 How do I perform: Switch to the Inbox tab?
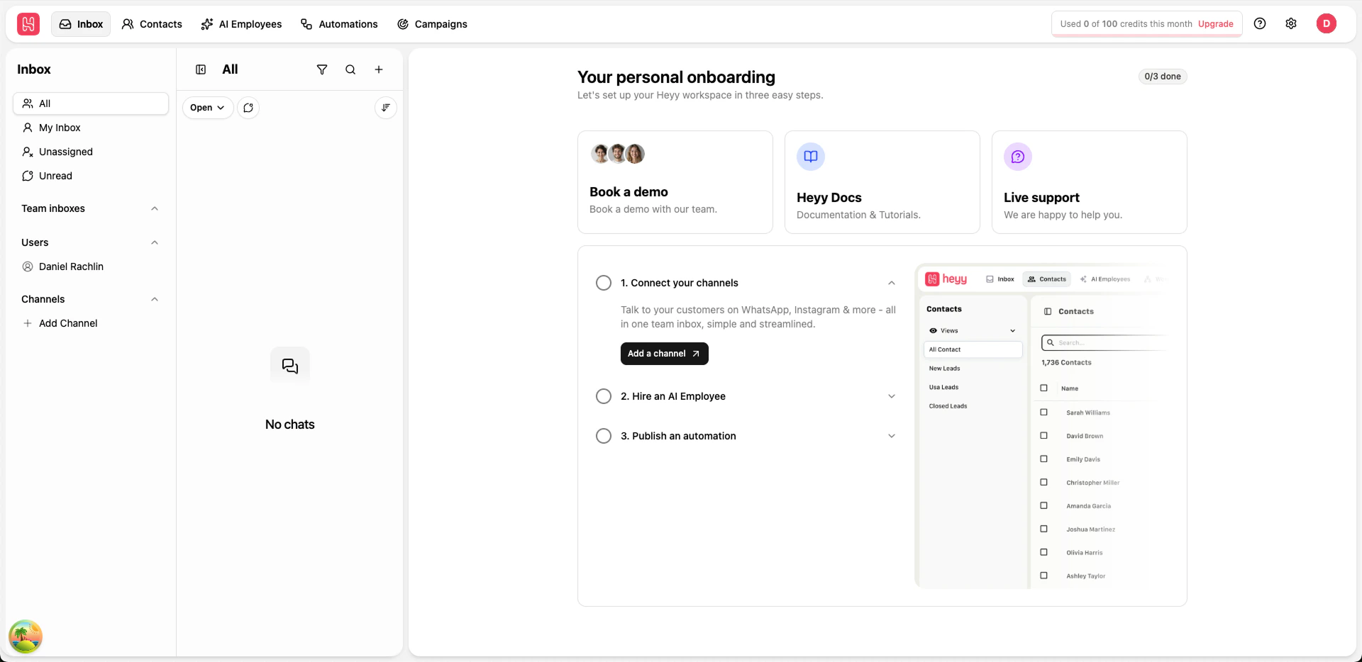81,24
